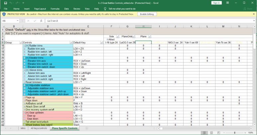The width and height of the screenshot is (257, 135).
Task: Open the File menu
Action: tap(6, 9)
